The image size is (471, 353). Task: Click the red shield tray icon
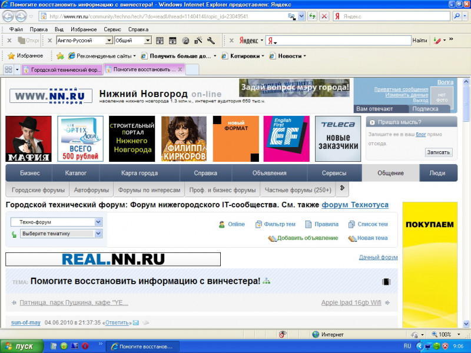[x=446, y=346]
